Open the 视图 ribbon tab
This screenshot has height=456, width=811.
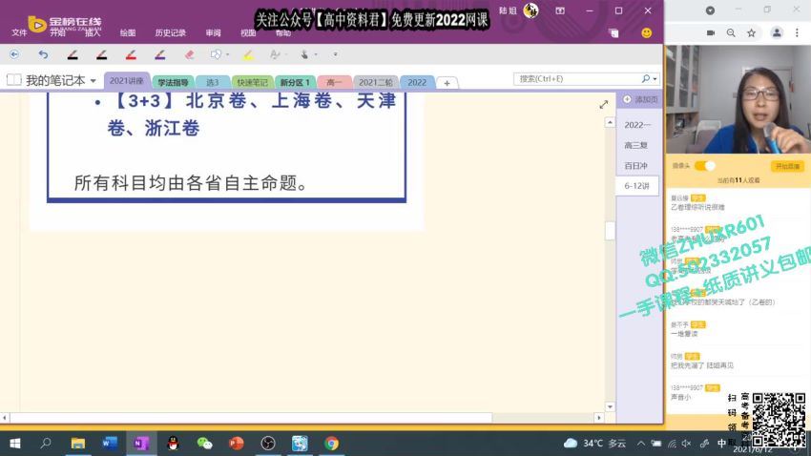(x=248, y=32)
